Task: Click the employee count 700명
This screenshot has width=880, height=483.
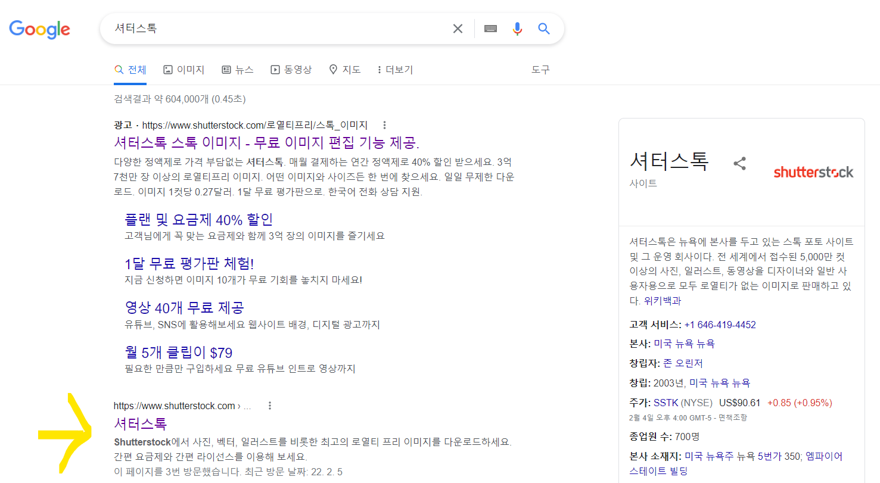Action: coord(686,437)
